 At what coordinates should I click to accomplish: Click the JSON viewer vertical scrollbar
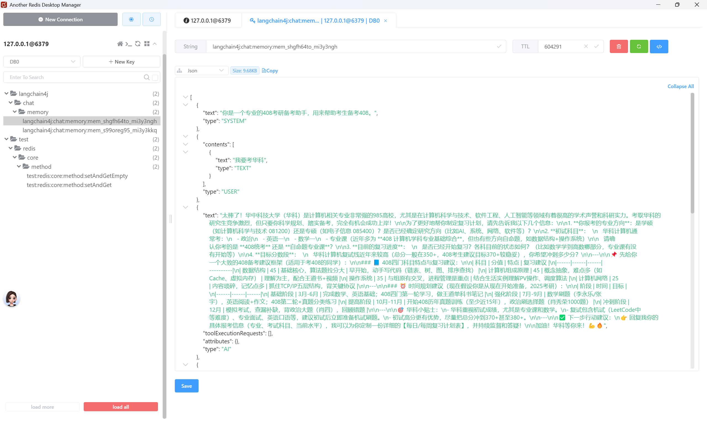pos(692,154)
